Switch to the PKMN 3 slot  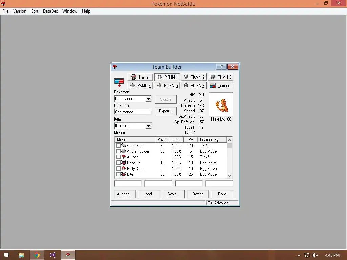click(221, 77)
